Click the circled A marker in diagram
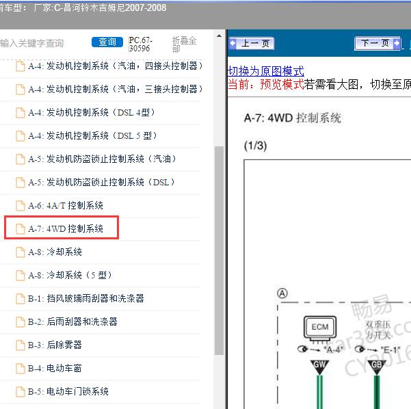The image size is (411, 409). pyautogui.click(x=282, y=293)
